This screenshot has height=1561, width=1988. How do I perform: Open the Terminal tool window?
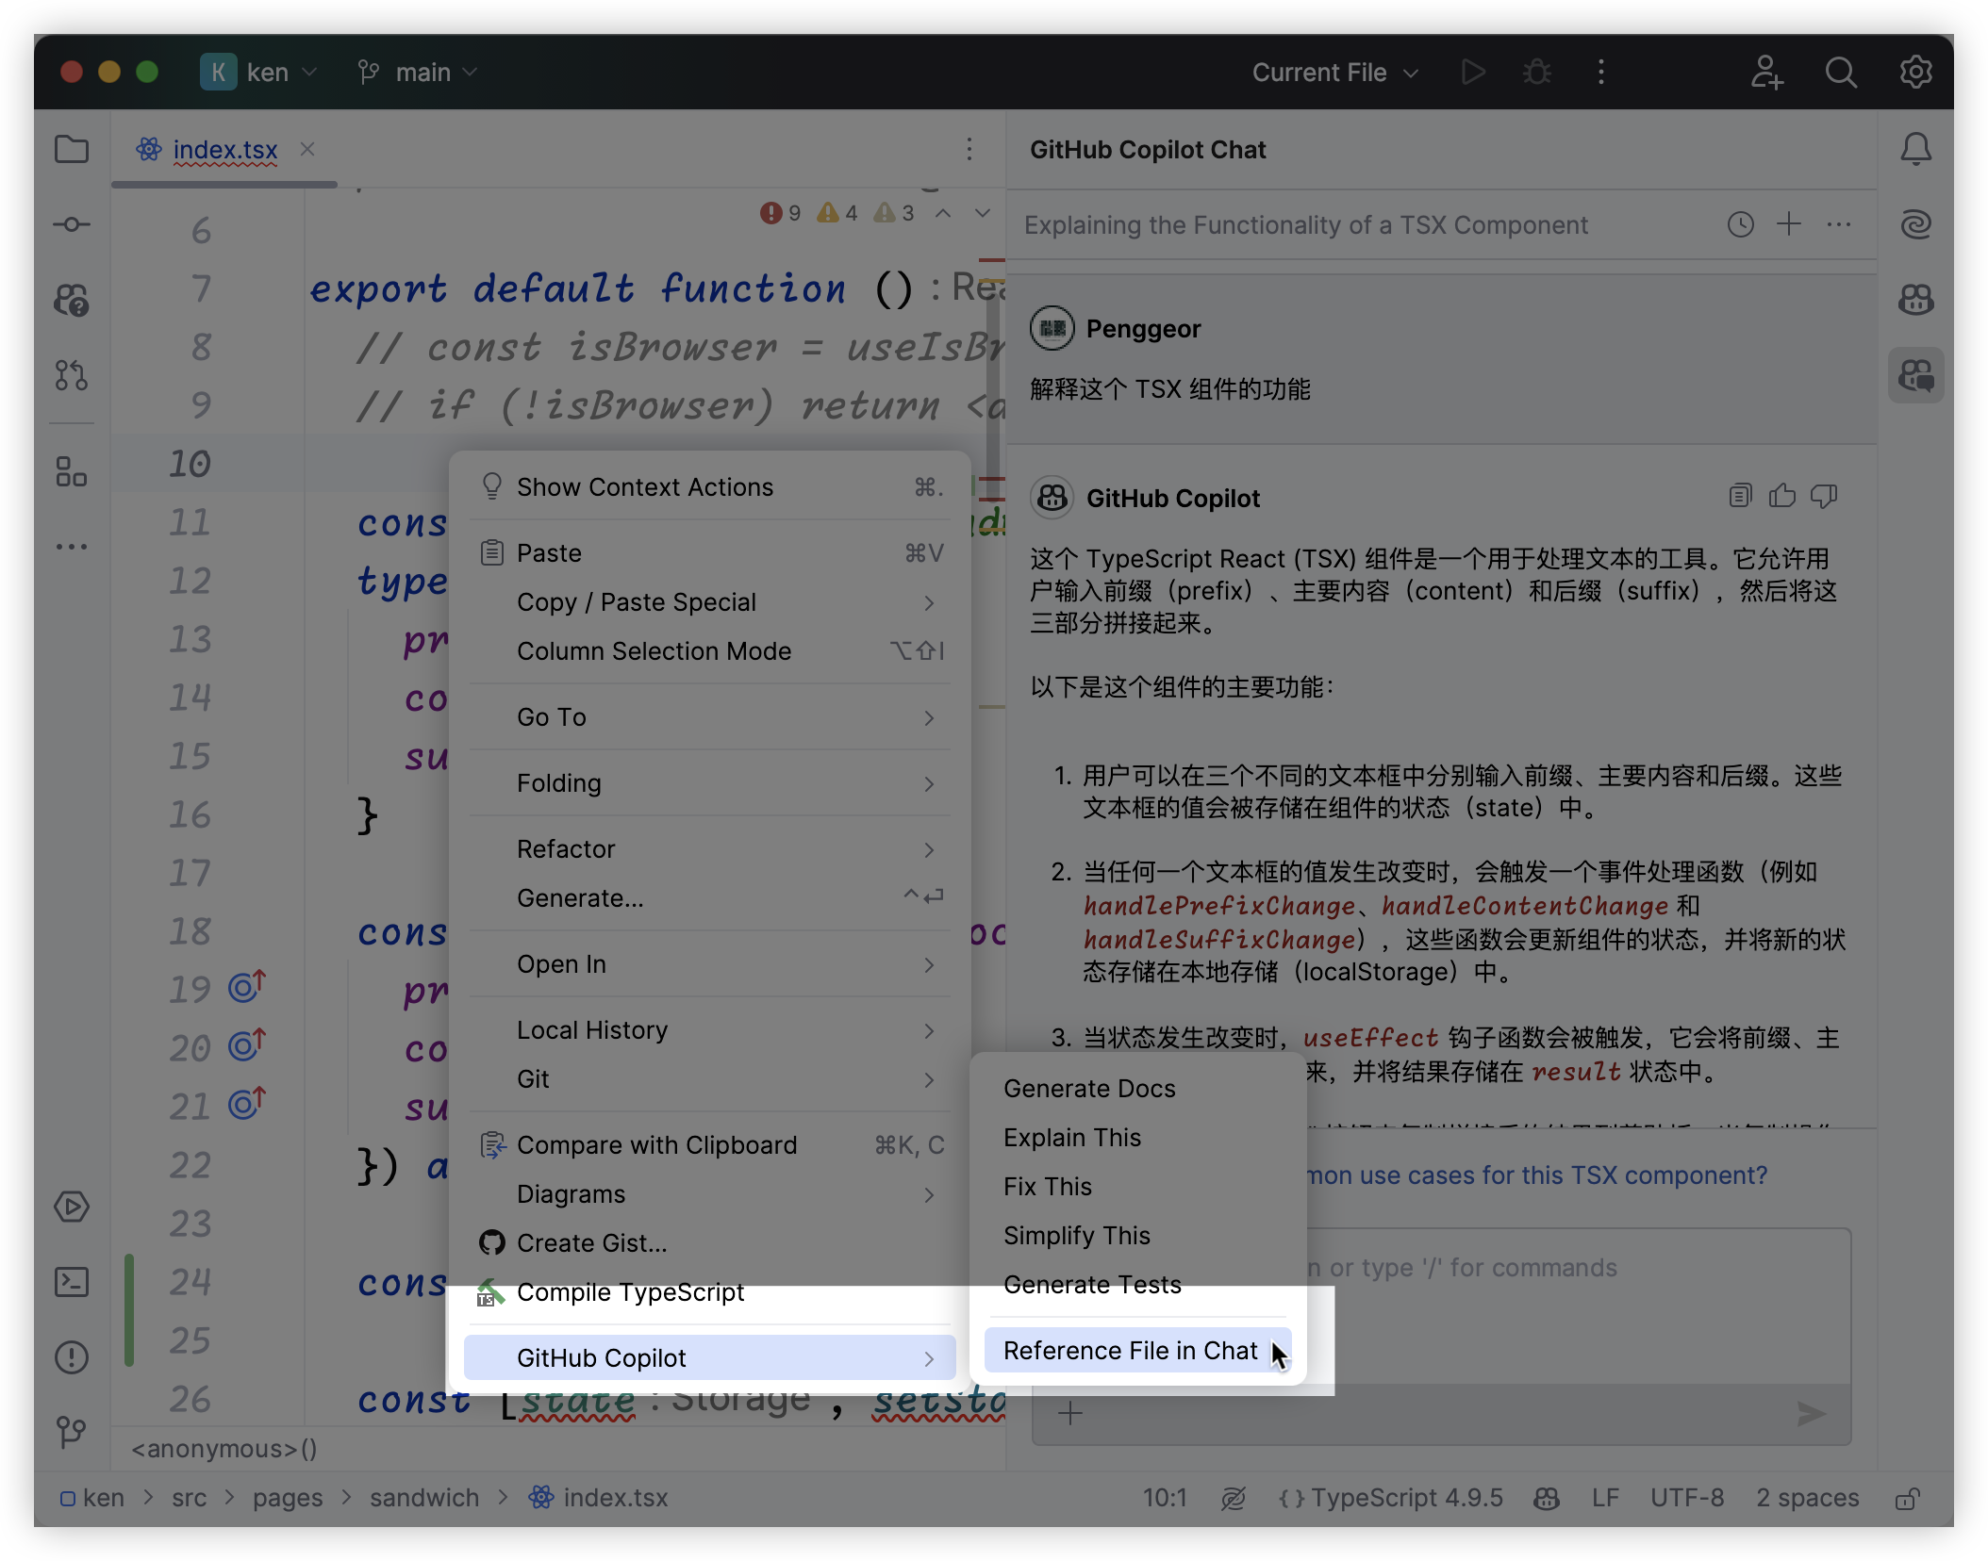coord(72,1282)
